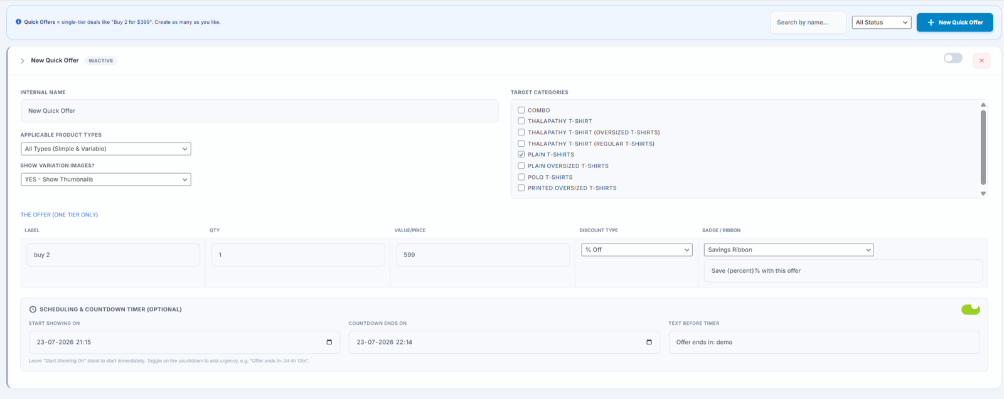Open the Discount Type dropdown

click(x=636, y=250)
